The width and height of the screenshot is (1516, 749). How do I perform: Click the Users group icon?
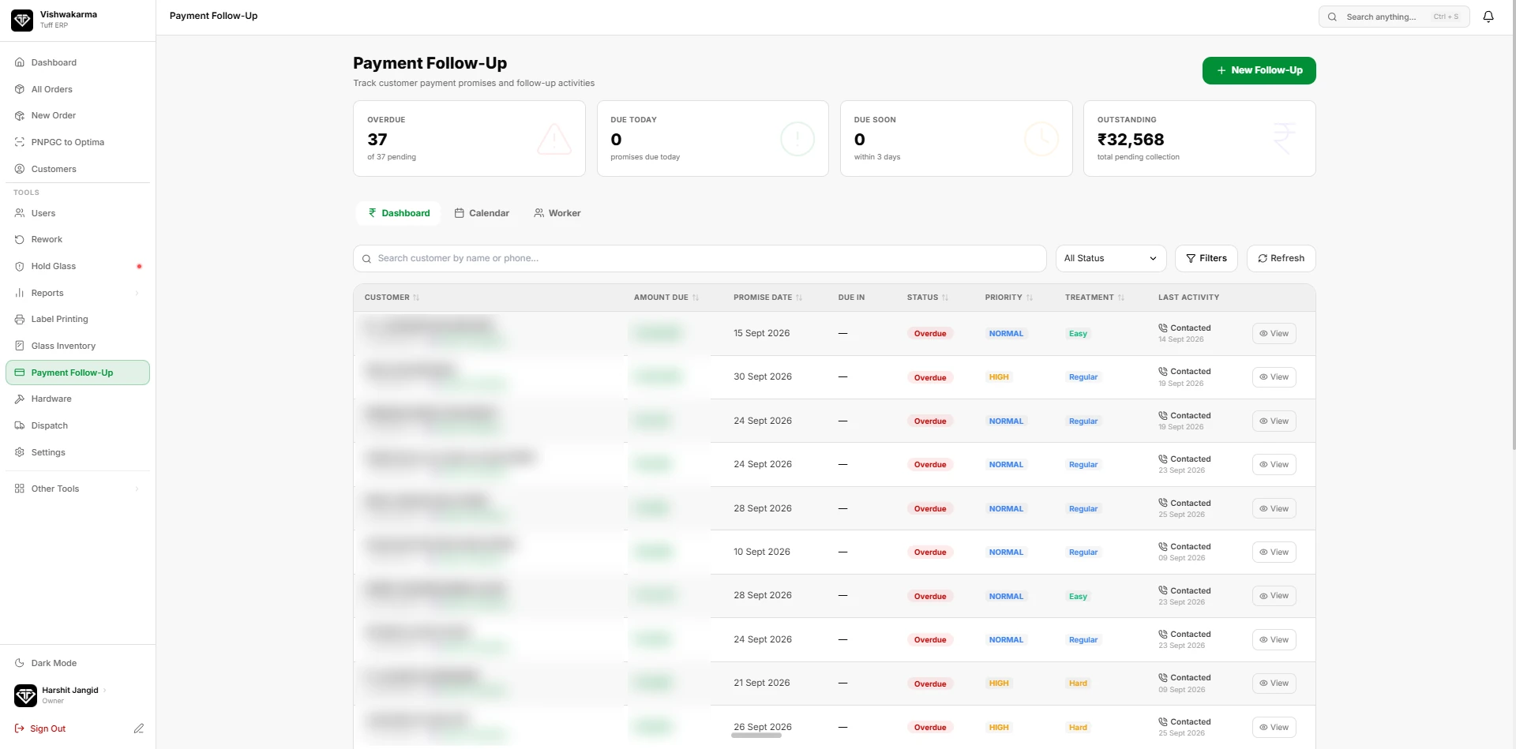[20, 213]
